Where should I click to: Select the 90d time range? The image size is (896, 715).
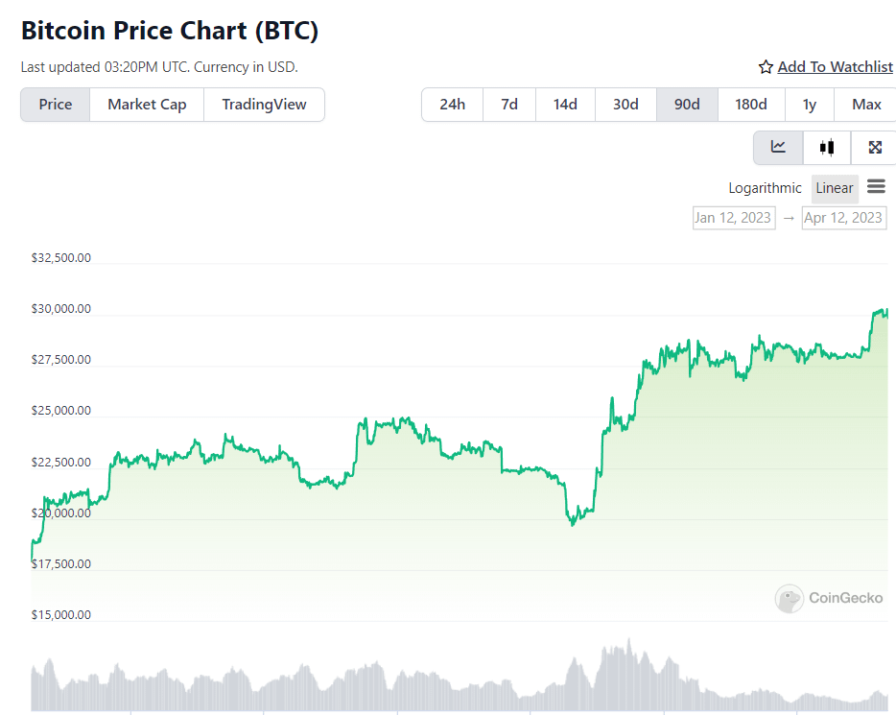(x=687, y=105)
